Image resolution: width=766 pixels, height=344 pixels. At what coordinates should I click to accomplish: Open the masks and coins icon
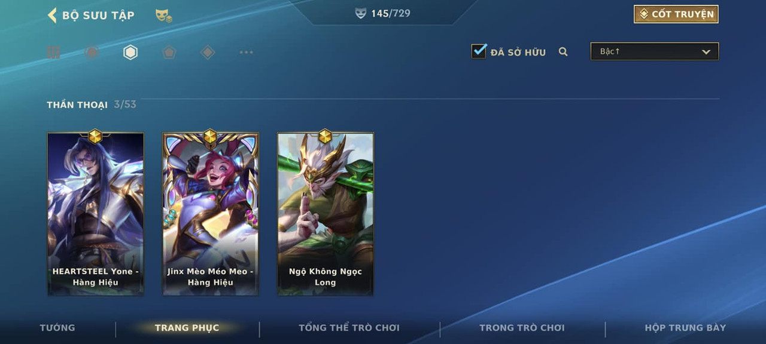[163, 16]
